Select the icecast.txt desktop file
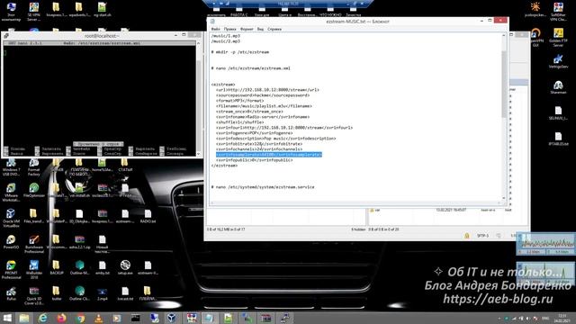Image resolution: width=576 pixels, height=324 pixels. [125, 293]
